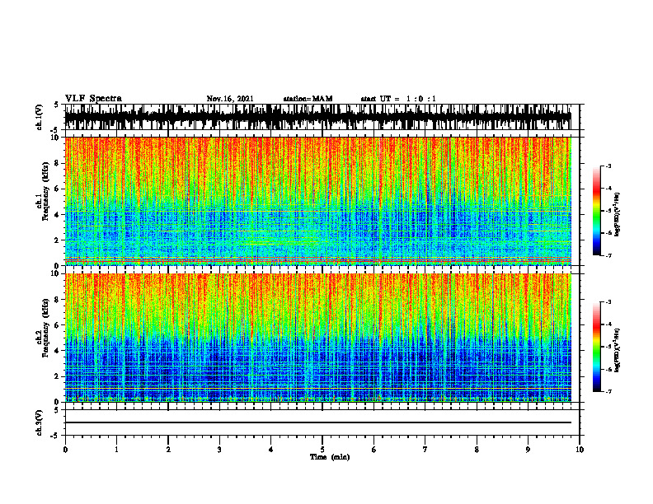Viewport: 653px width, 504px height.
Task: Click the "10" kHz tick of ch.1 spectrogram
Action: (56, 138)
